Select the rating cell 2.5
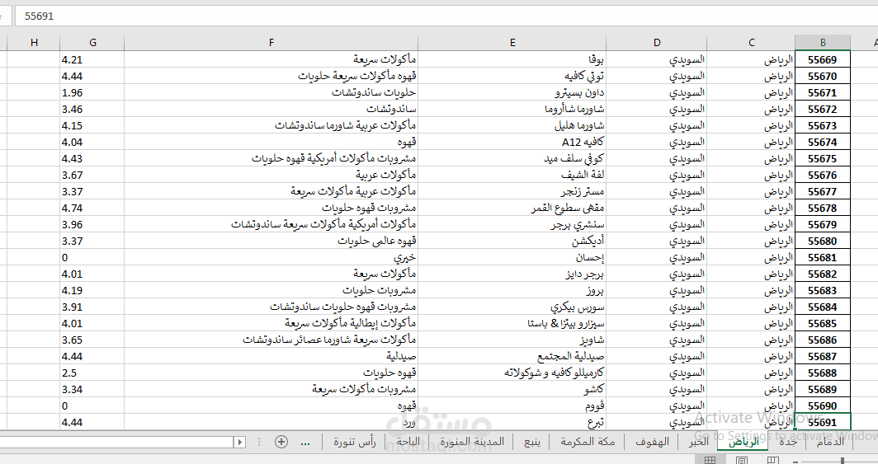 click(x=92, y=373)
